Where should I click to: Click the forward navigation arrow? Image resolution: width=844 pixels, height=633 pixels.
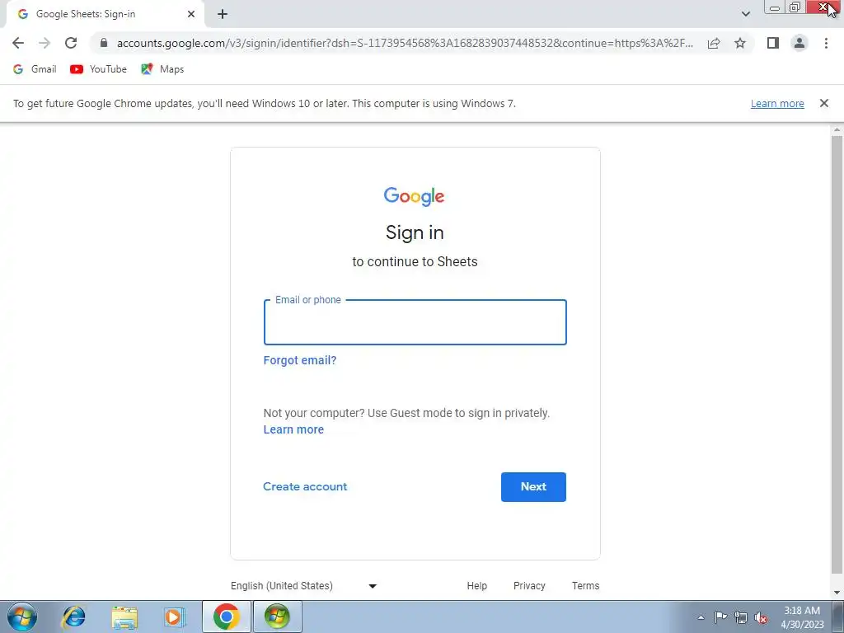point(45,43)
